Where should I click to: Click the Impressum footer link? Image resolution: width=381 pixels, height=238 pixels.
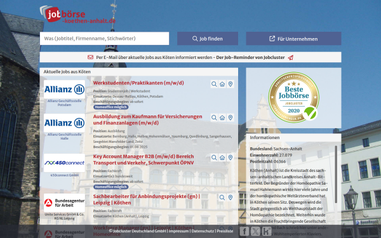(x=178, y=231)
